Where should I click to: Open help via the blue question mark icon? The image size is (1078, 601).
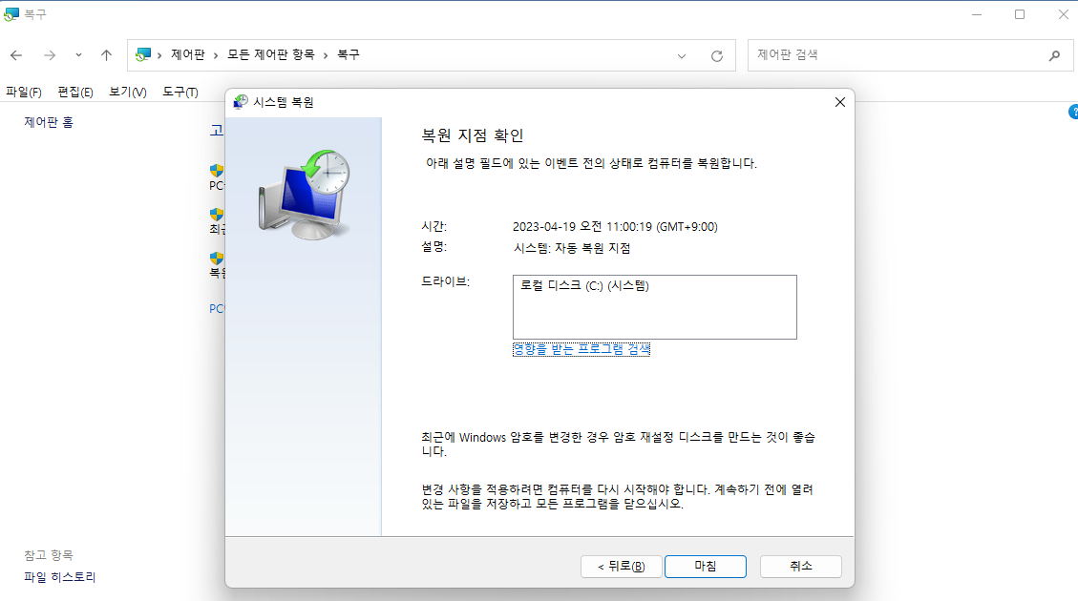[1073, 112]
